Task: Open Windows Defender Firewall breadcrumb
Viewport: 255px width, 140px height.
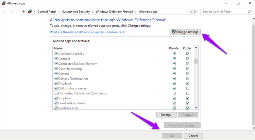Action: pos(114,12)
